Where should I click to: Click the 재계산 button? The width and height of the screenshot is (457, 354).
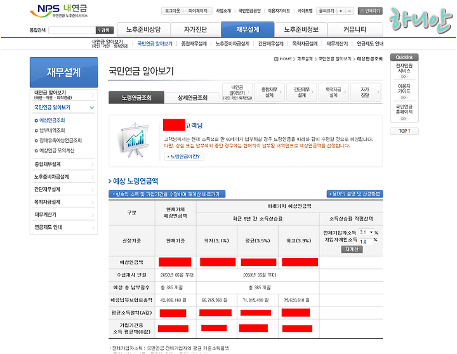click(352, 249)
